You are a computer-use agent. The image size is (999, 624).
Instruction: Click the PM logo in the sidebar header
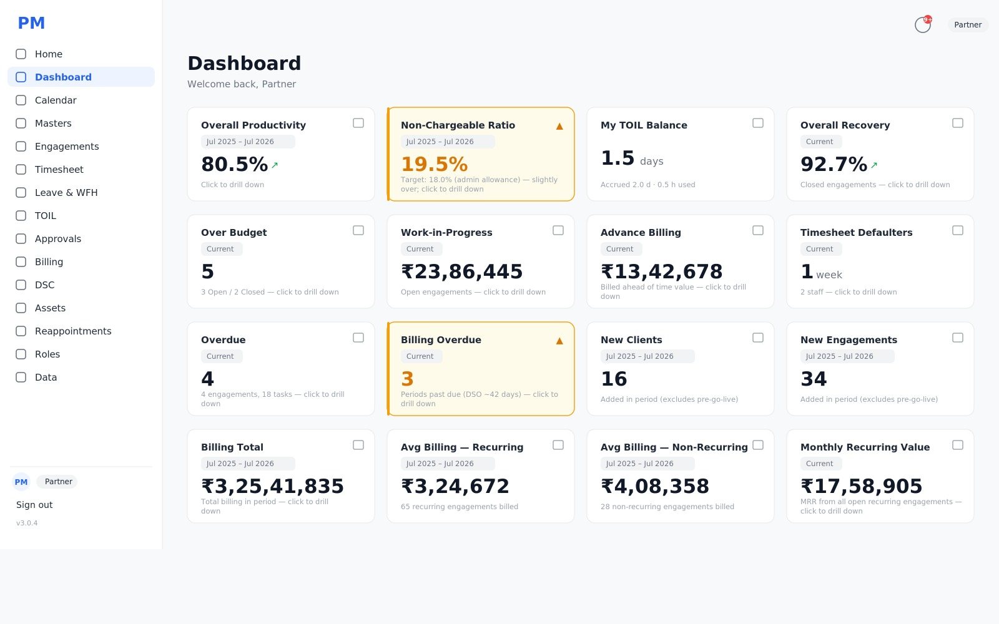tap(31, 23)
